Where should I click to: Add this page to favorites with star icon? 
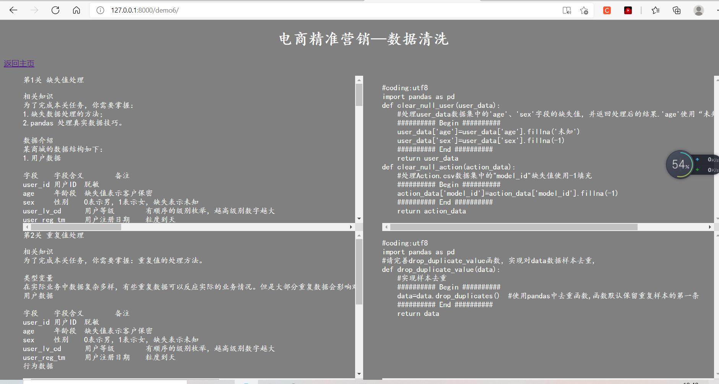coord(584,10)
